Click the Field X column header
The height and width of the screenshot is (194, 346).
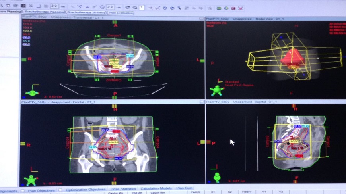point(196,192)
